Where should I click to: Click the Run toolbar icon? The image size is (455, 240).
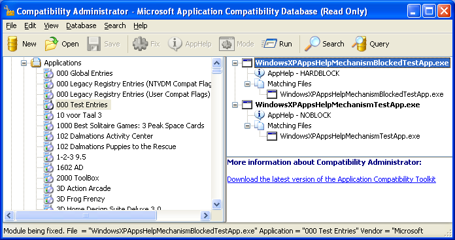tap(269, 44)
